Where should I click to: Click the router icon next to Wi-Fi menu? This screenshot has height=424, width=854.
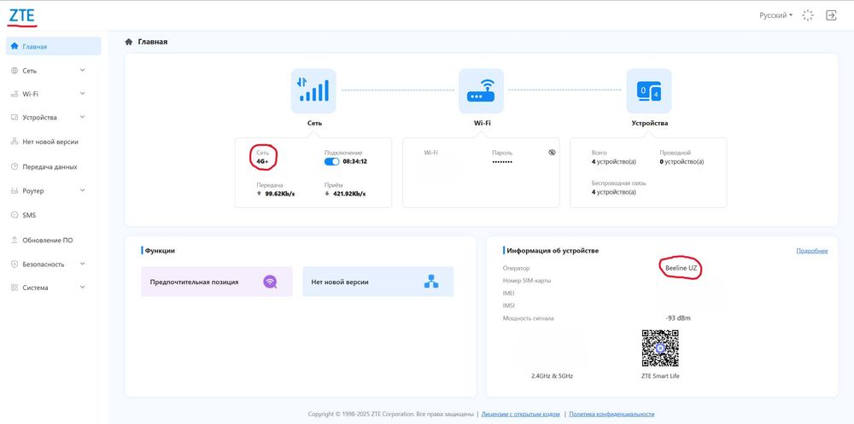coord(15,94)
